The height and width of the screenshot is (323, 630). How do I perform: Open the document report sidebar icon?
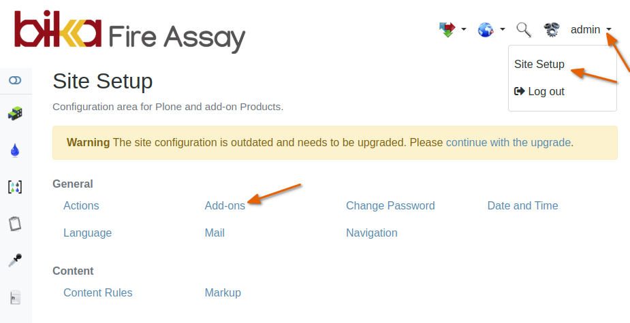[15, 297]
